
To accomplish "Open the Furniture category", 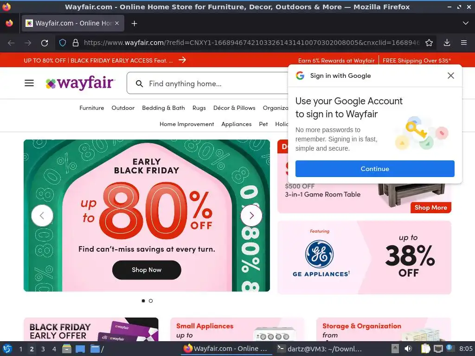I will tap(91, 108).
